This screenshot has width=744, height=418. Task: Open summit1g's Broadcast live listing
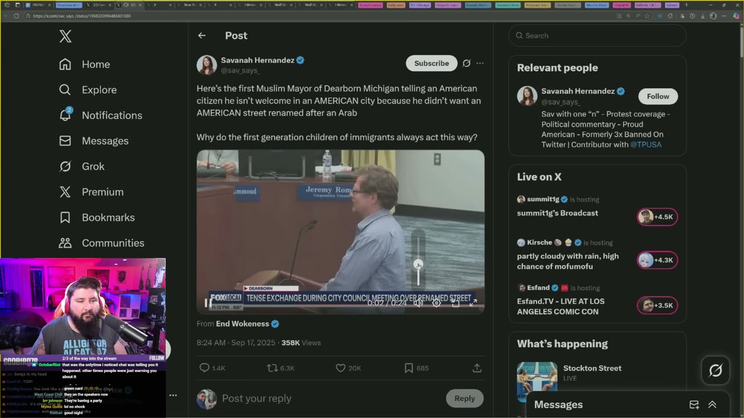click(x=557, y=213)
